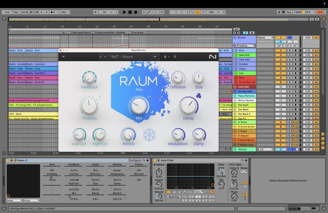Click the arrangement Record button
Image resolution: width=328 pixels, height=213 pixels.
[136, 12]
